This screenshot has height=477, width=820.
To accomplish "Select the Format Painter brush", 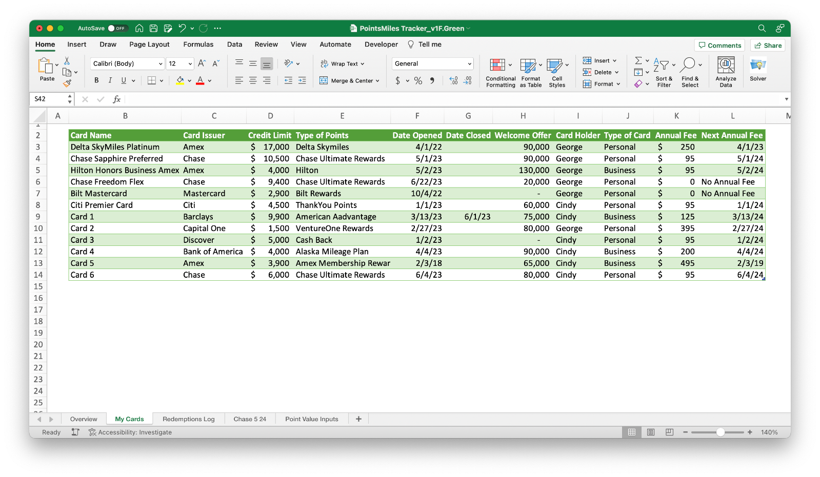I will click(x=67, y=82).
